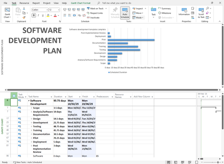Open the font name Calibri dropdown
Viewport: 224px width, 164px height.
click(47, 10)
